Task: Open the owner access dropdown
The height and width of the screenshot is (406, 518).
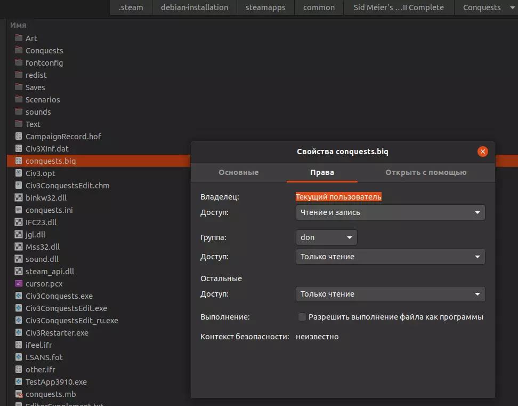Action: tap(390, 212)
